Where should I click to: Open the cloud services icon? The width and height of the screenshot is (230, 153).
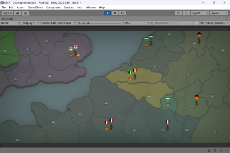click(18, 13)
